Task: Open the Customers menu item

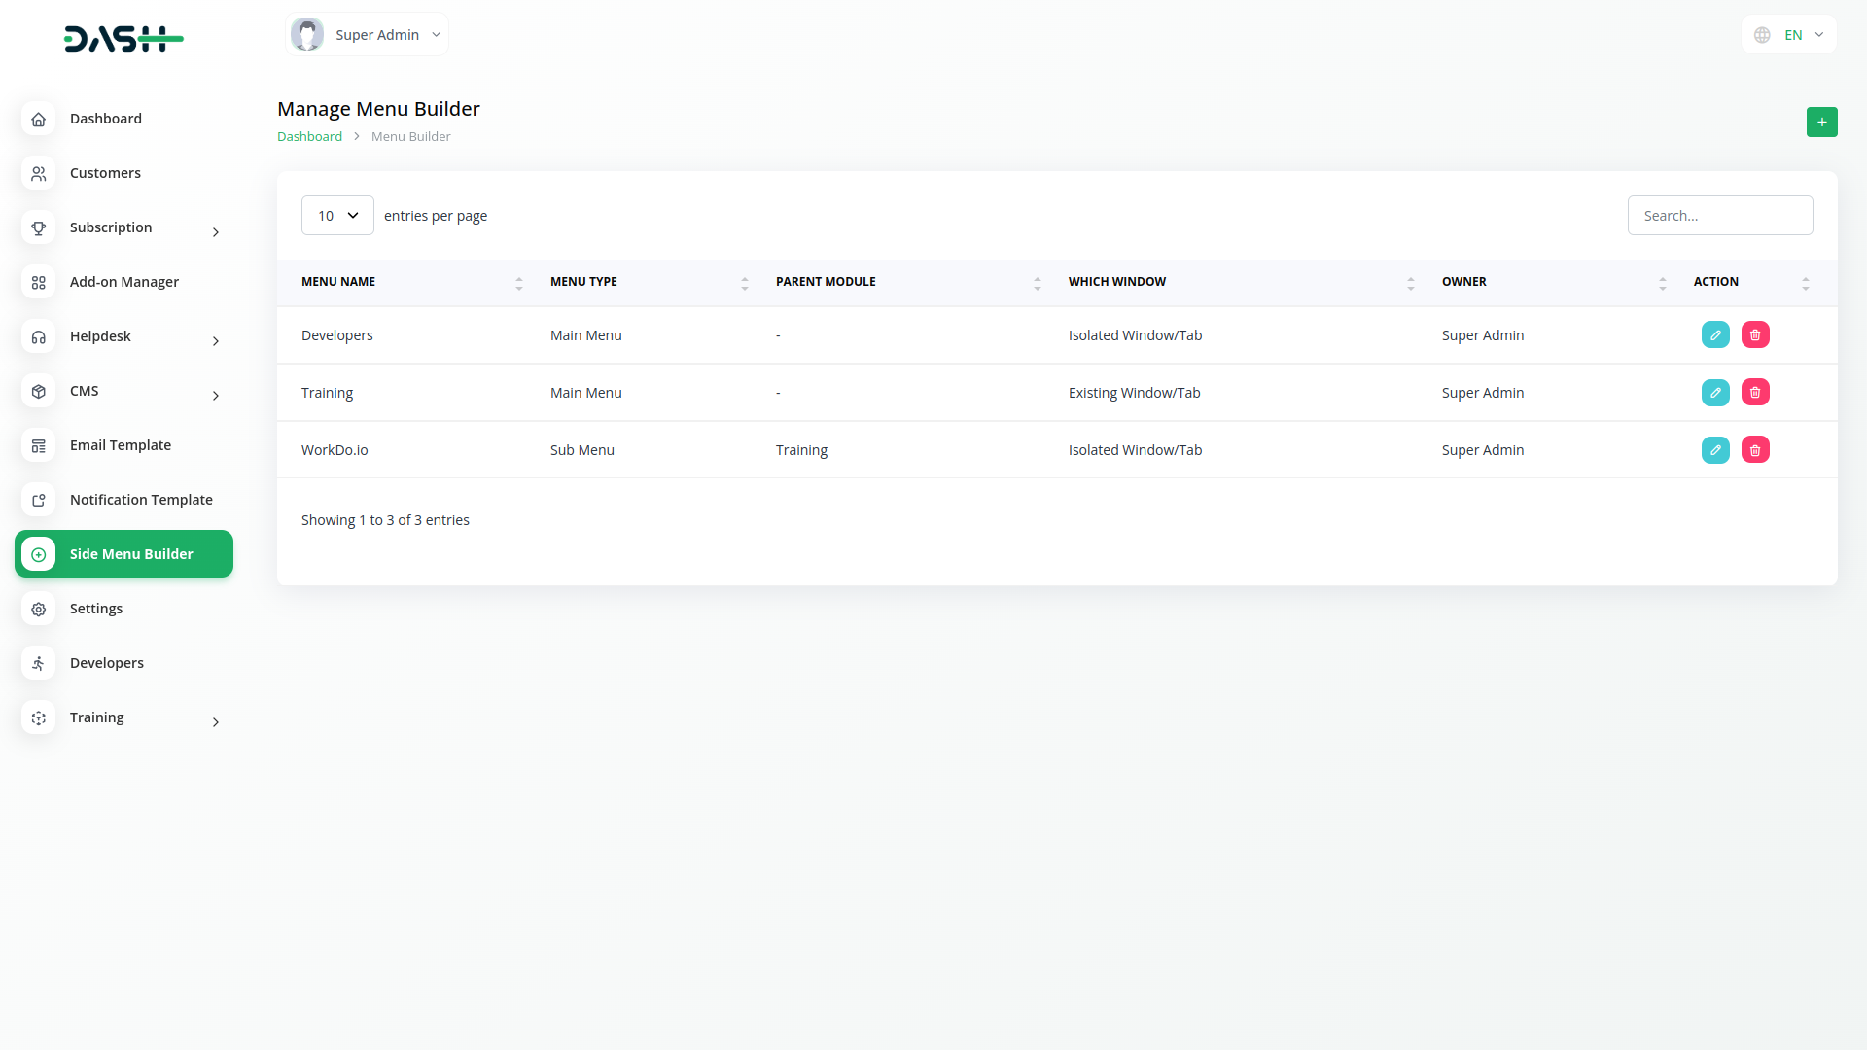Action: 105,173
